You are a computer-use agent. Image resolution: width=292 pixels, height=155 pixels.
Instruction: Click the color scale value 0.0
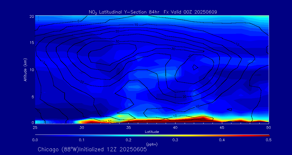click(x=35, y=140)
